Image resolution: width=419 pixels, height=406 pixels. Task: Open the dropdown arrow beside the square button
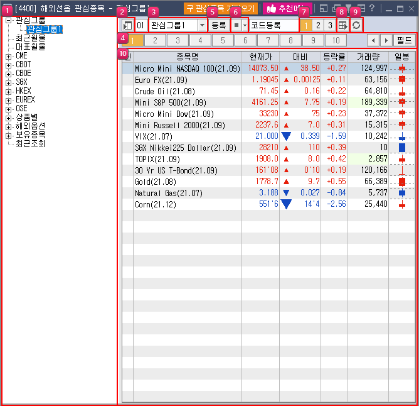click(245, 25)
